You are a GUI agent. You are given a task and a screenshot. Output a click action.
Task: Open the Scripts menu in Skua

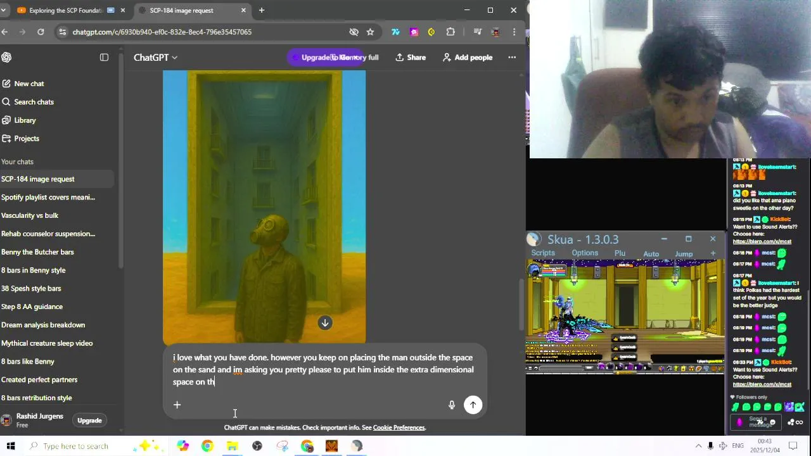click(x=543, y=253)
